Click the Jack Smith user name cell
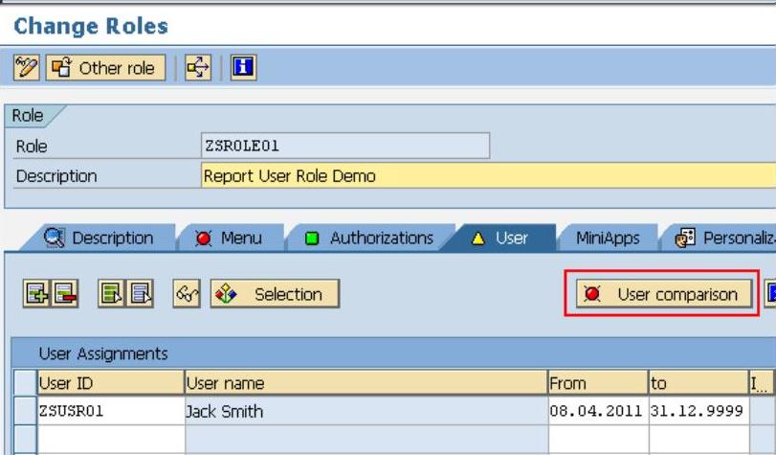This screenshot has height=455, width=776. (x=366, y=411)
